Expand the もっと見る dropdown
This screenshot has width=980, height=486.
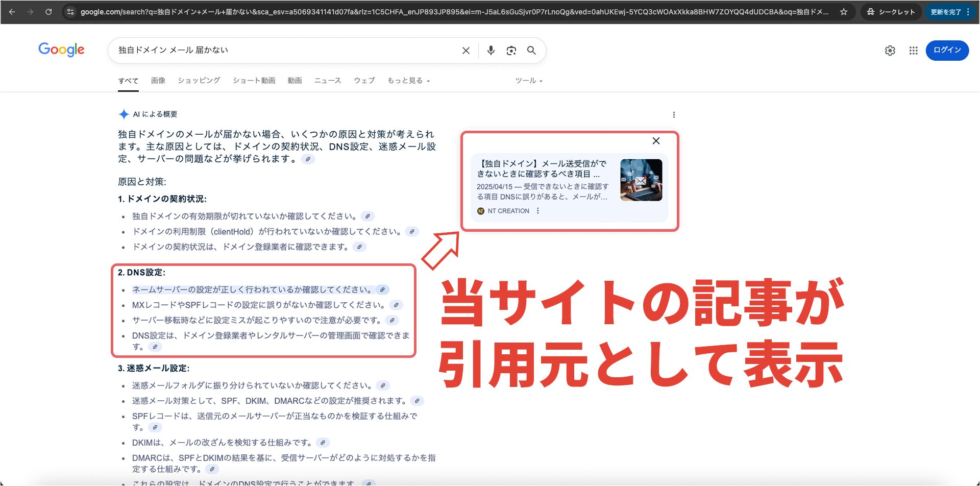coord(409,81)
